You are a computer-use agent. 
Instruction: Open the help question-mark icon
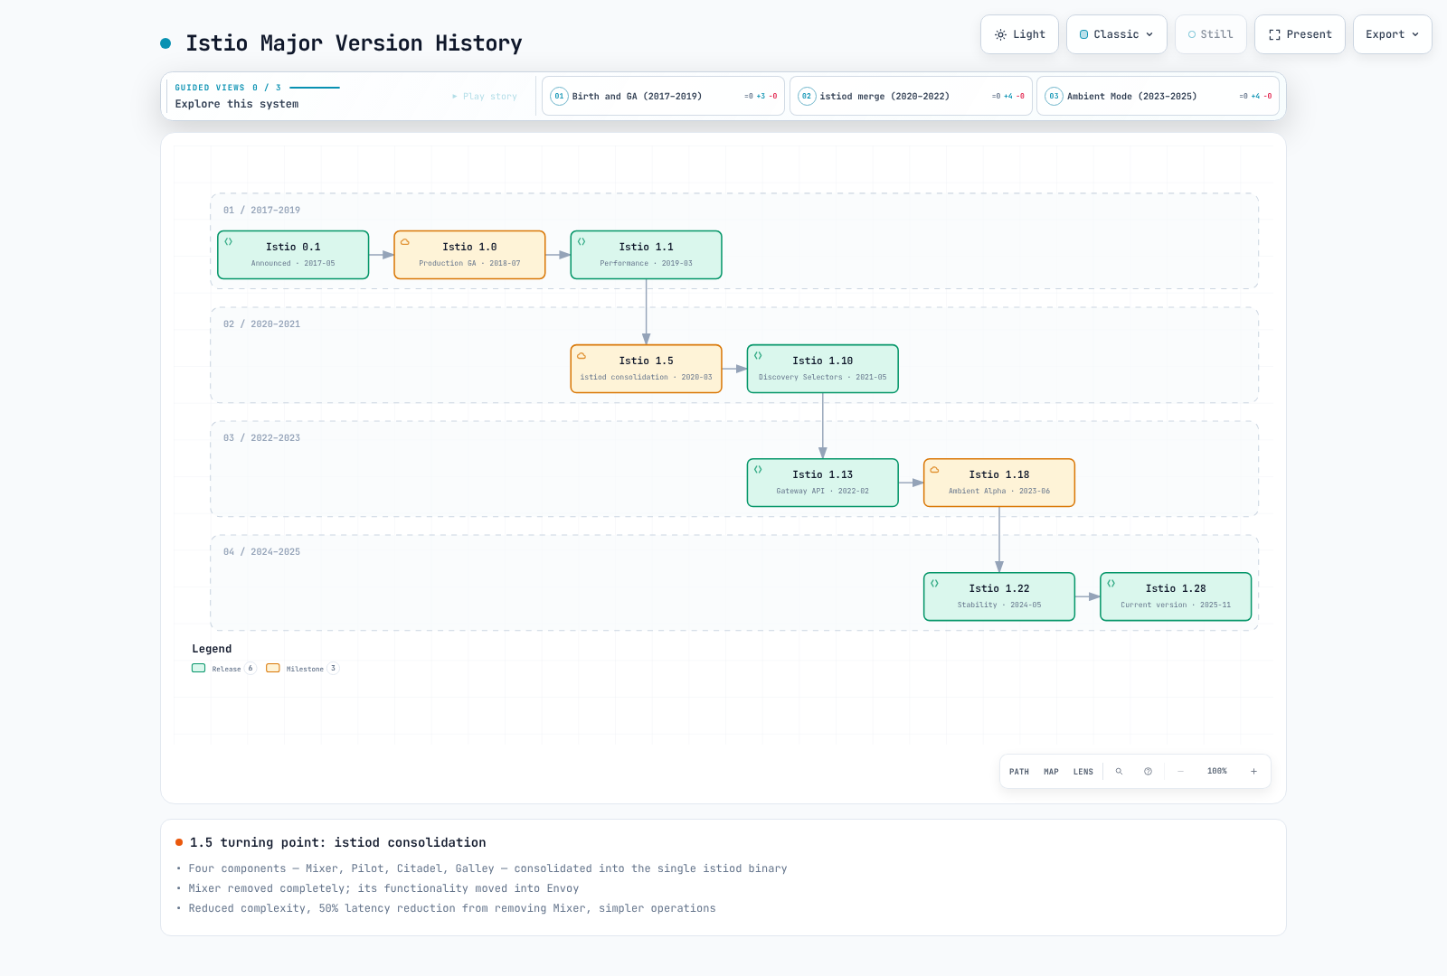tap(1148, 772)
